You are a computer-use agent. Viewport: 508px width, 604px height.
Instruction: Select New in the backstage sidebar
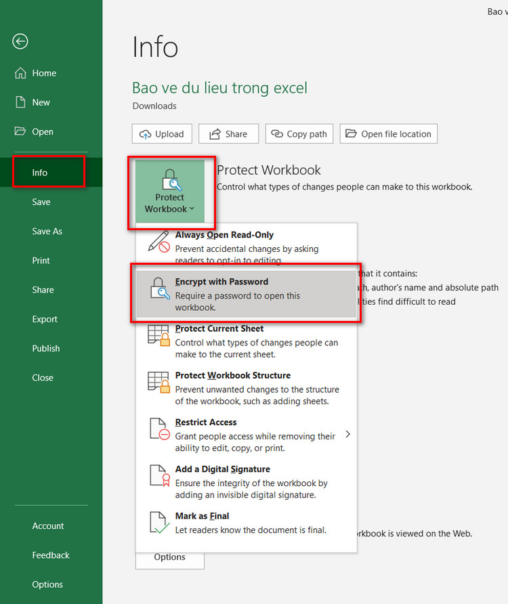pyautogui.click(x=51, y=102)
